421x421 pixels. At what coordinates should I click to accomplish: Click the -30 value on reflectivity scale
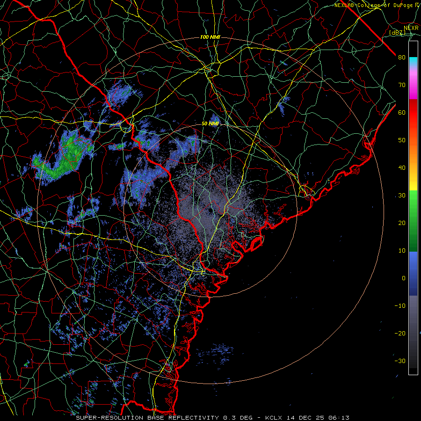click(x=400, y=361)
